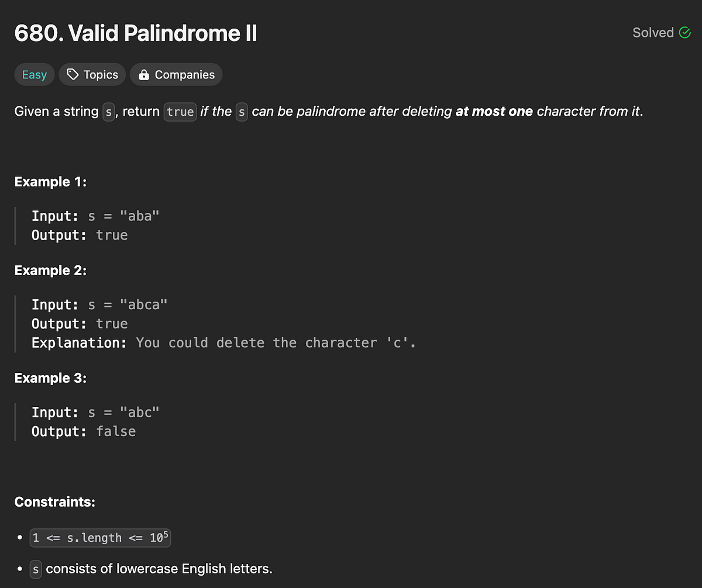The image size is (702, 588).
Task: Click the lowercase English letters constraint
Action: tap(151, 568)
